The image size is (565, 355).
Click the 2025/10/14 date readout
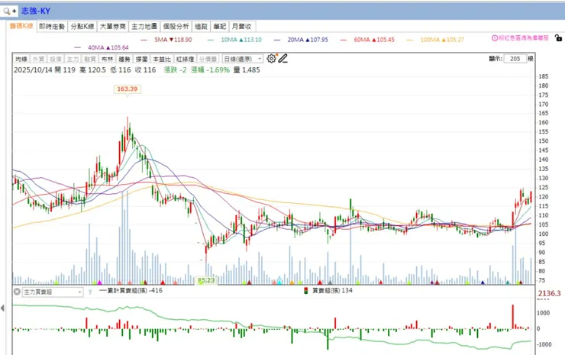(34, 70)
